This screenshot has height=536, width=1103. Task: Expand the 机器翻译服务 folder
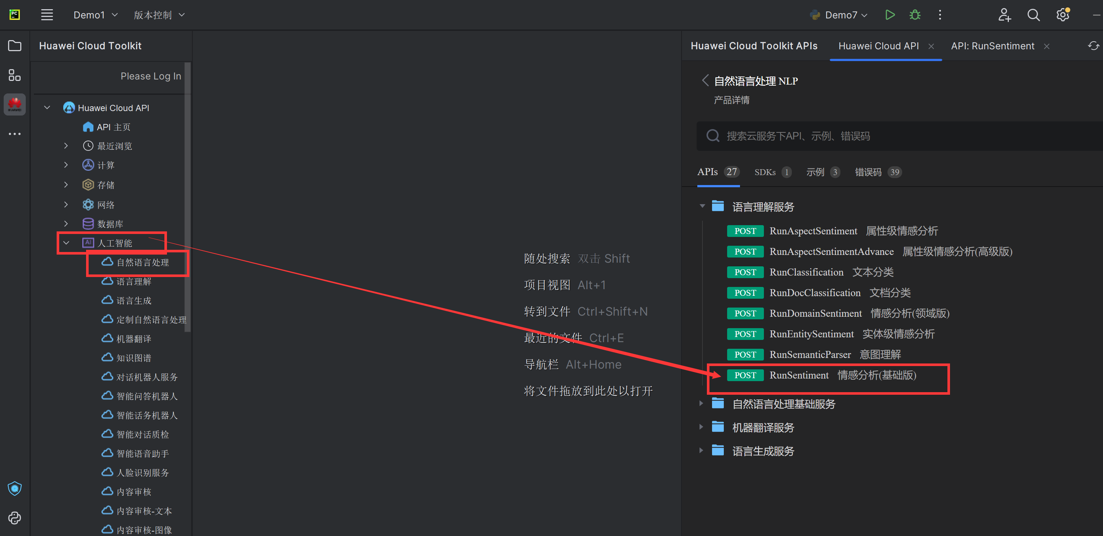701,427
